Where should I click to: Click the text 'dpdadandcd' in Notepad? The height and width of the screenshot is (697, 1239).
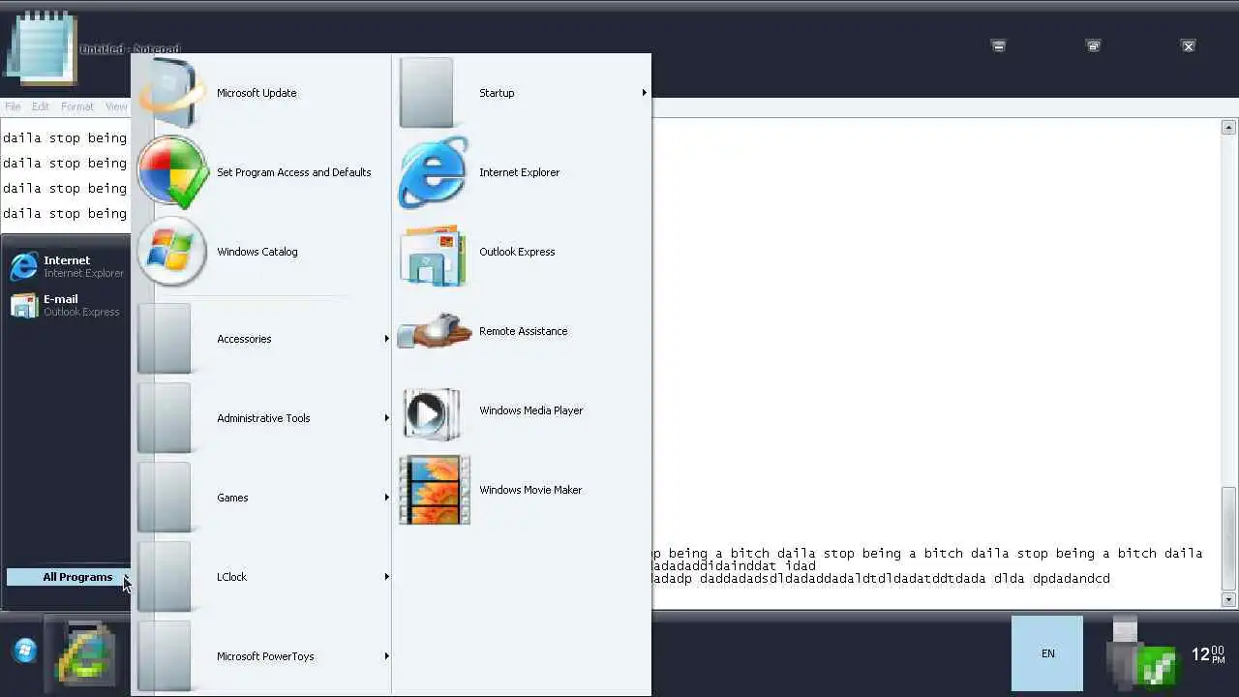1071,578
